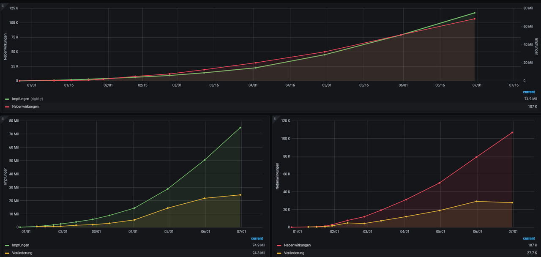Click the rotated Impfungen axis title in bottom-left panel
This screenshot has height=257, width=541.
pos(5,176)
